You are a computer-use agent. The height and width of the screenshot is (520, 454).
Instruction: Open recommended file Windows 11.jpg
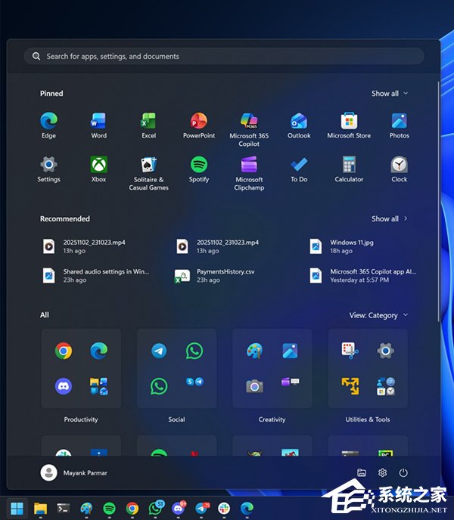pos(351,246)
